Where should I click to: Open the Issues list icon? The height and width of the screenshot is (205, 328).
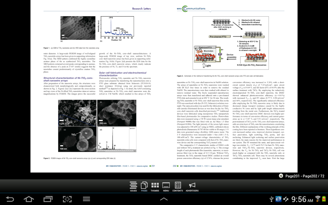coord(133,187)
